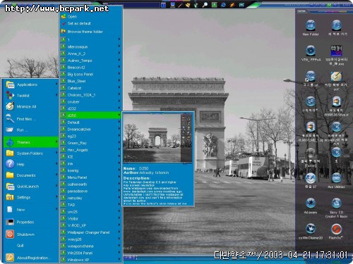
Task: Click the Settings folder icon
Action: [10, 197]
